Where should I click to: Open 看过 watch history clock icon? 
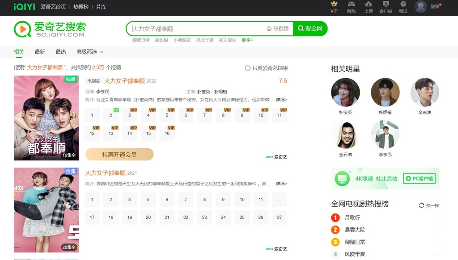pyautogui.click(x=403, y=4)
